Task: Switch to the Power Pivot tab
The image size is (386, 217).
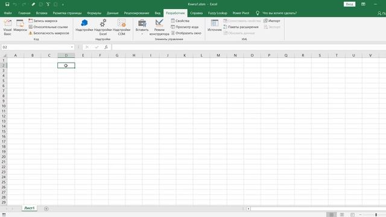Action: click(241, 13)
